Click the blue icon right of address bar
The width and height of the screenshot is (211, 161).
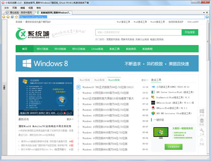coord(207,17)
